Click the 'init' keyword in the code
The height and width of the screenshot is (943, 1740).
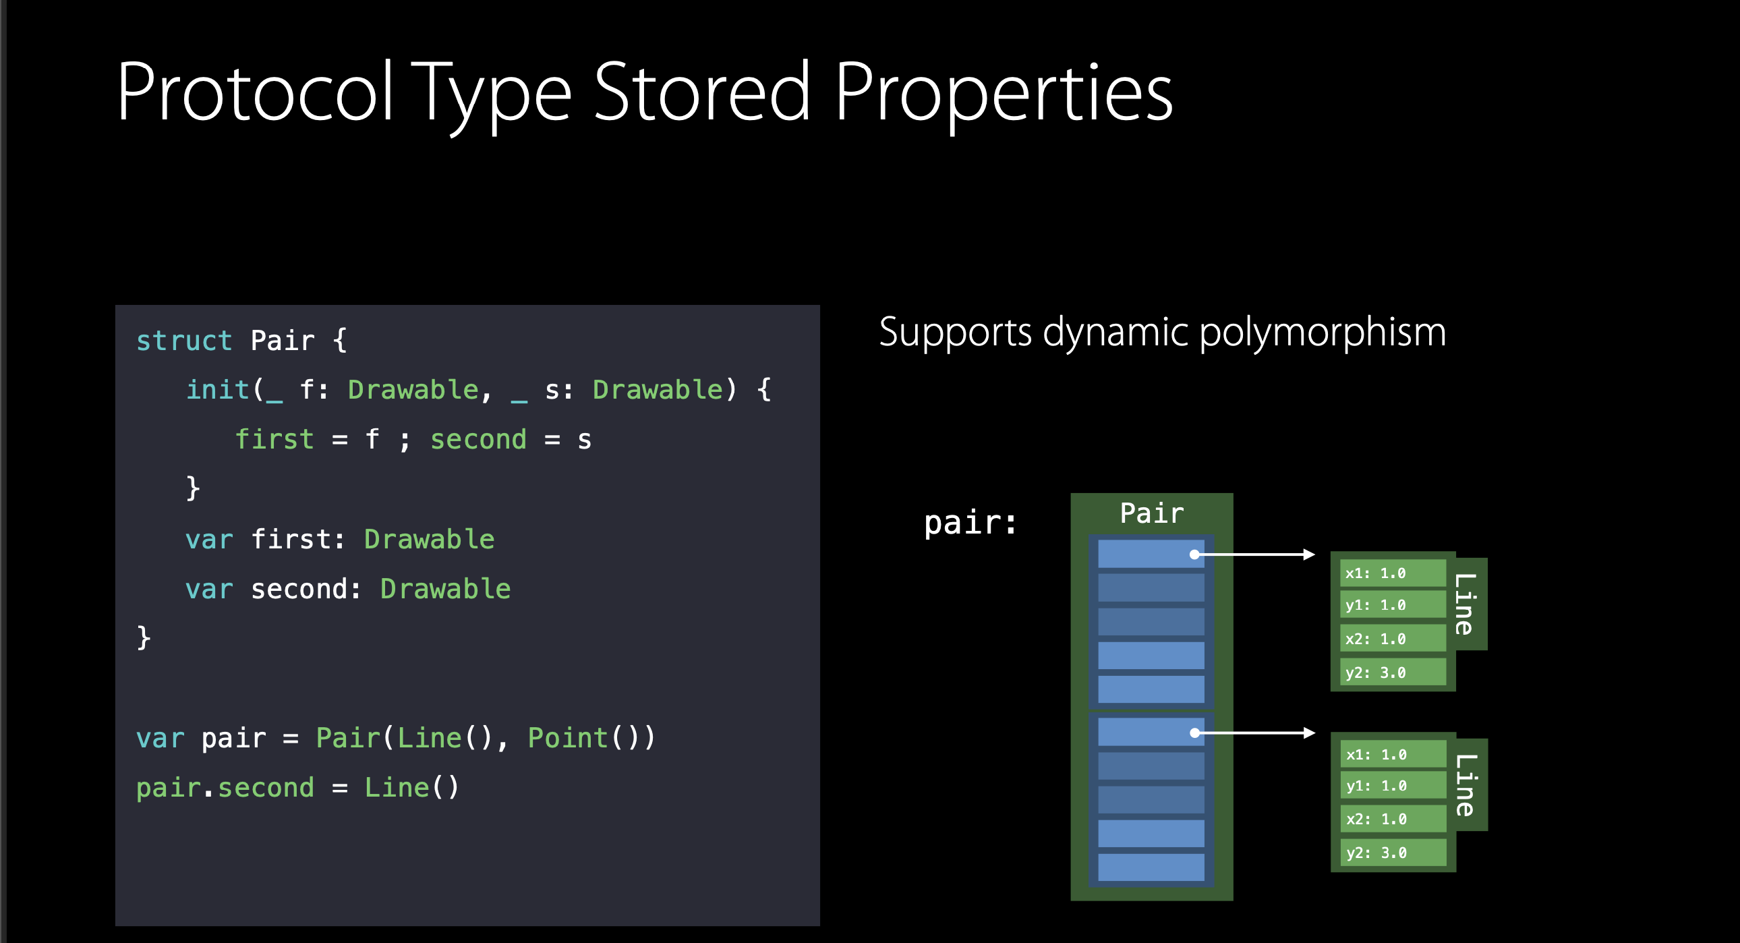(217, 390)
